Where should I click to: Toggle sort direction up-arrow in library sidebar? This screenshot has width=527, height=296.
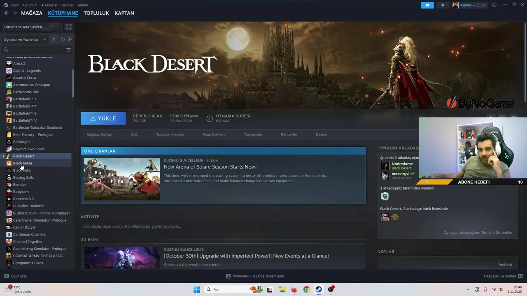(x=54, y=39)
